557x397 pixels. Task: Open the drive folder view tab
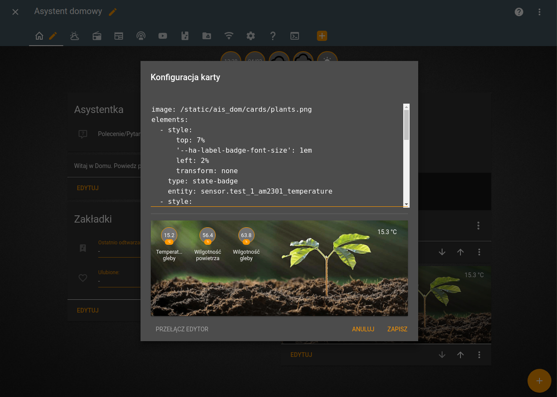(207, 36)
